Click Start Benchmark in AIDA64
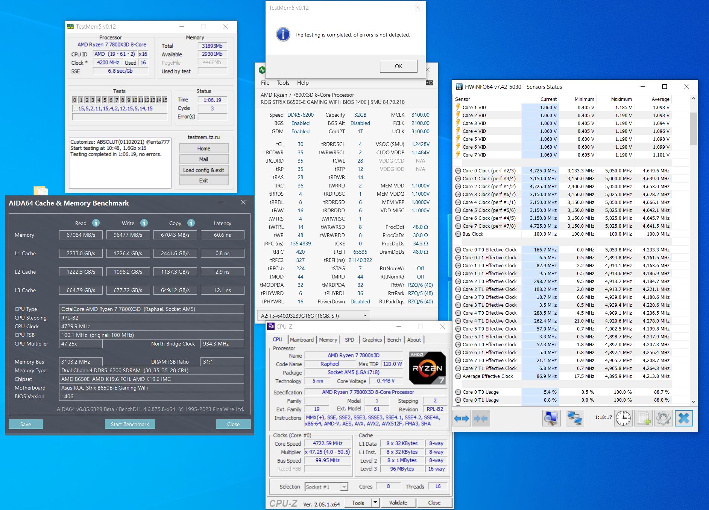Viewport: 709px width, 510px height. pyautogui.click(x=130, y=424)
